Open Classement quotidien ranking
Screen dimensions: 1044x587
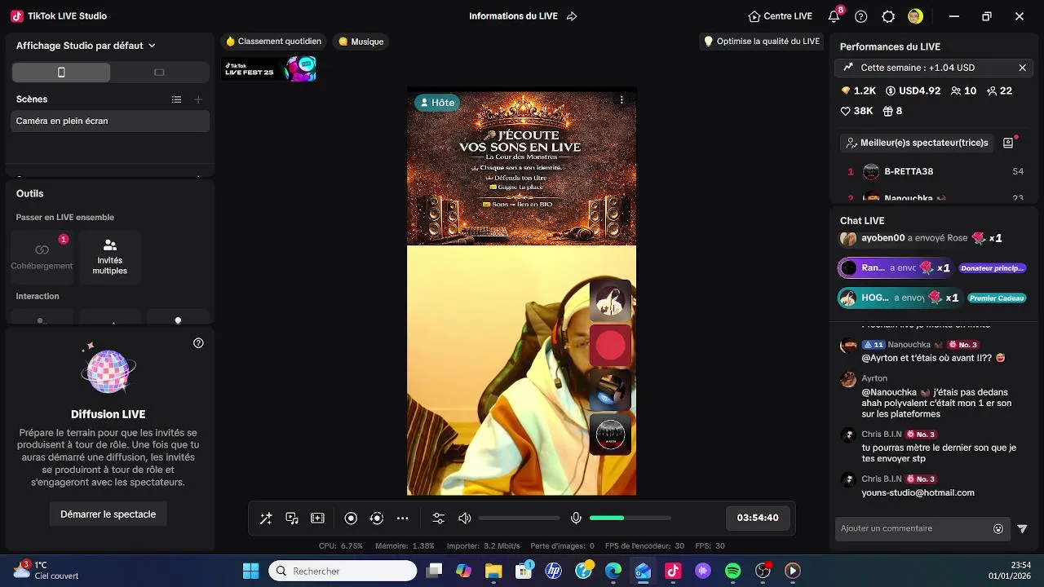[x=273, y=42]
